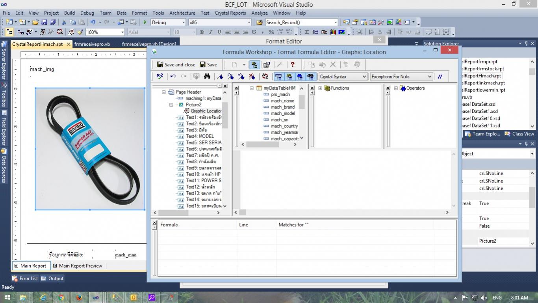Click the formula text editing area
The image size is (538, 303).
coord(345,180)
